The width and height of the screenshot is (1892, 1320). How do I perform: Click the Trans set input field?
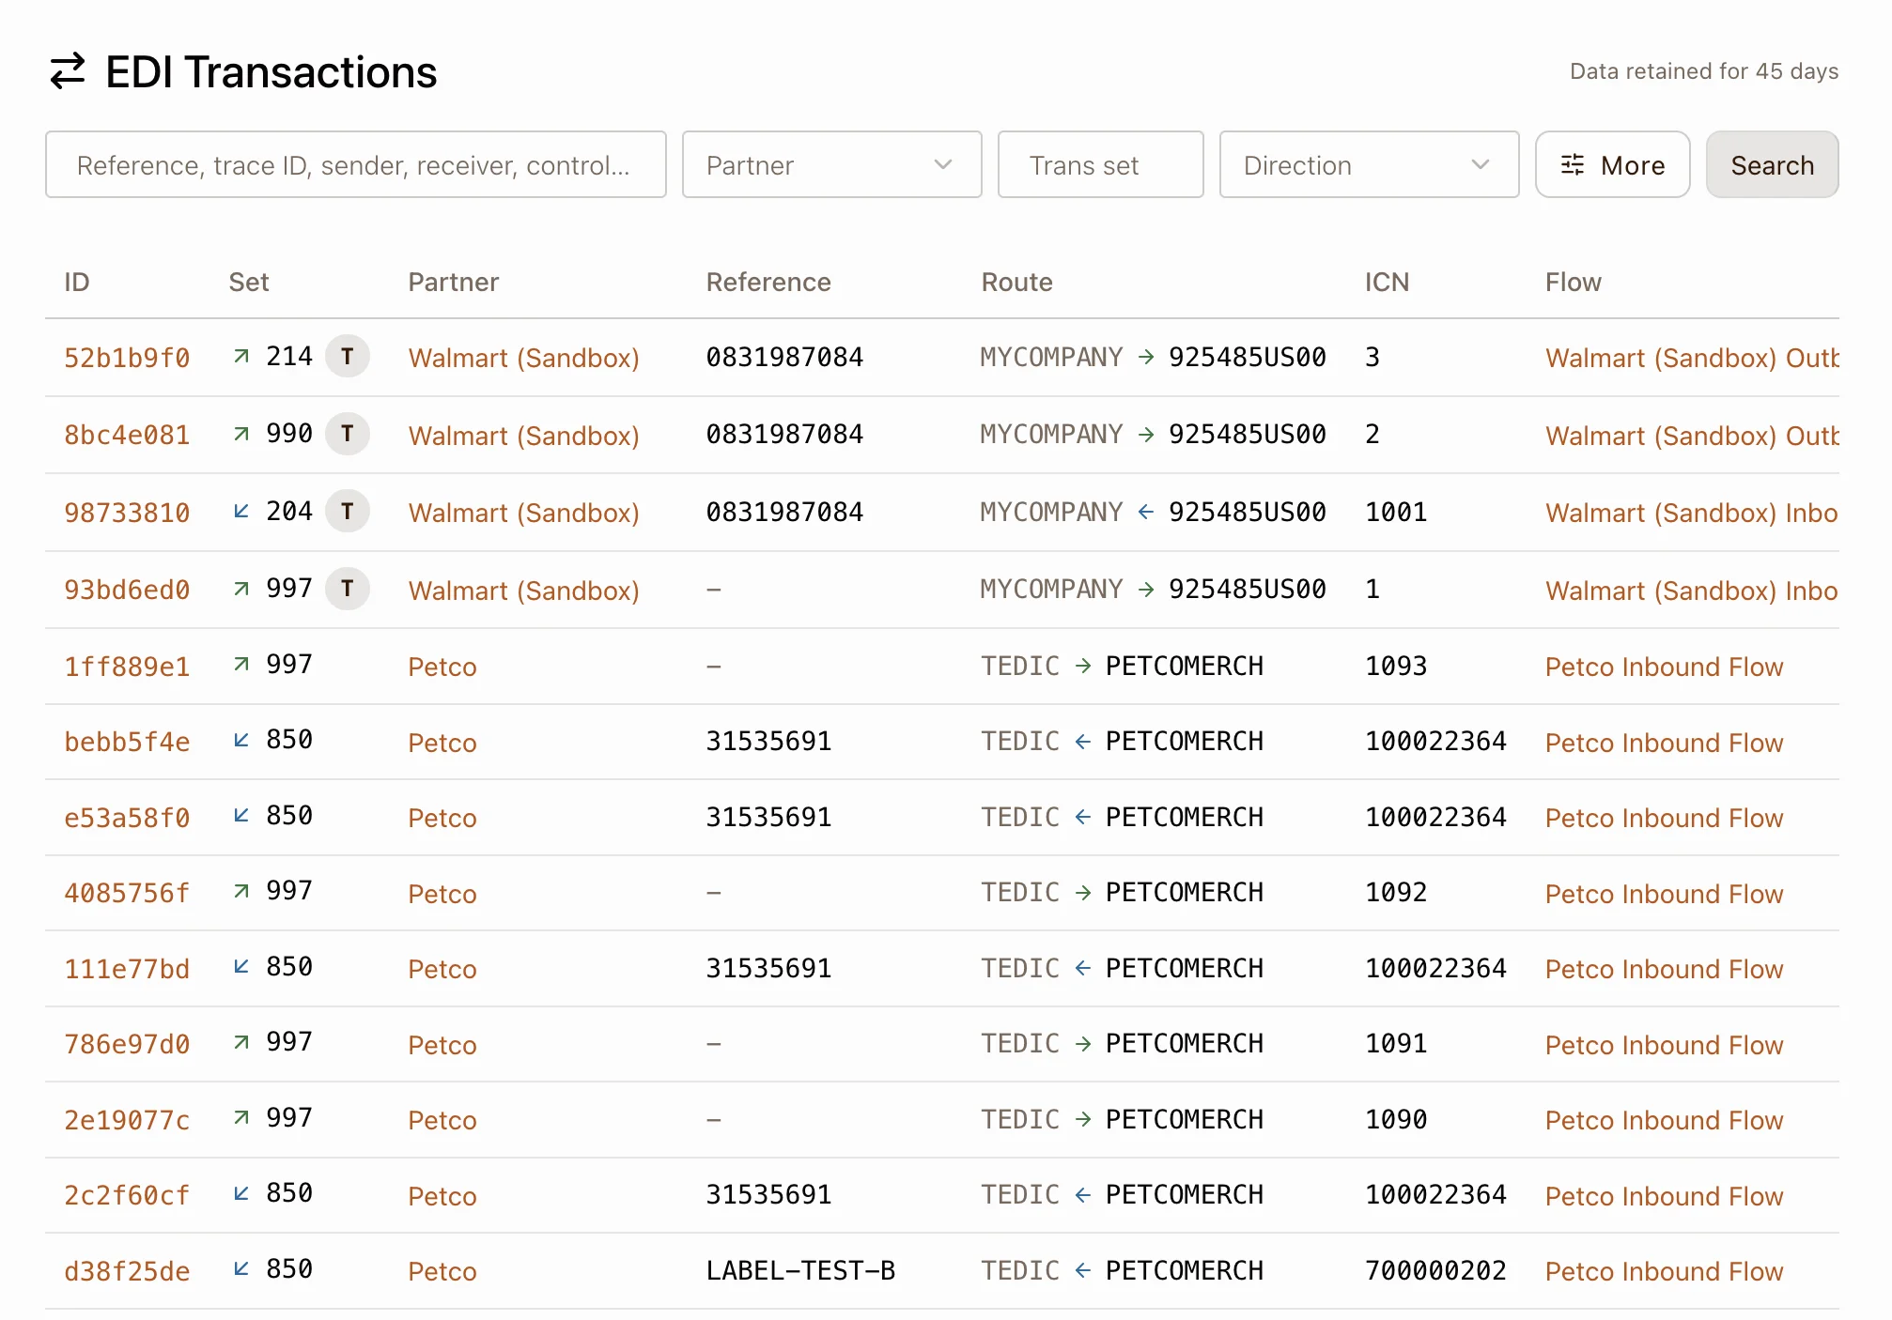tap(1100, 165)
